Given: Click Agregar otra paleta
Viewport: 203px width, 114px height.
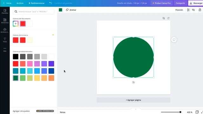Looking at the screenshot, I should 21,111.
